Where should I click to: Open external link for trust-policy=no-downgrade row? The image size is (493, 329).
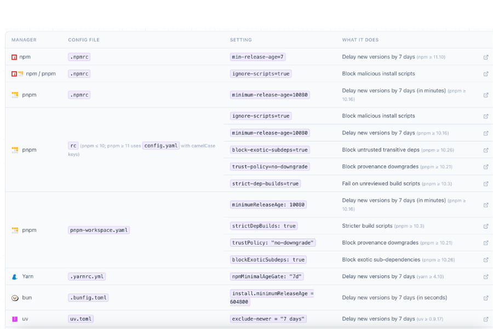[486, 167]
